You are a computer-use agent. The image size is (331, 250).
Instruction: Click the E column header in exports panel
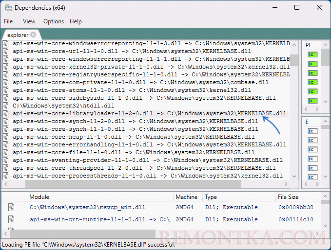[312, 122]
